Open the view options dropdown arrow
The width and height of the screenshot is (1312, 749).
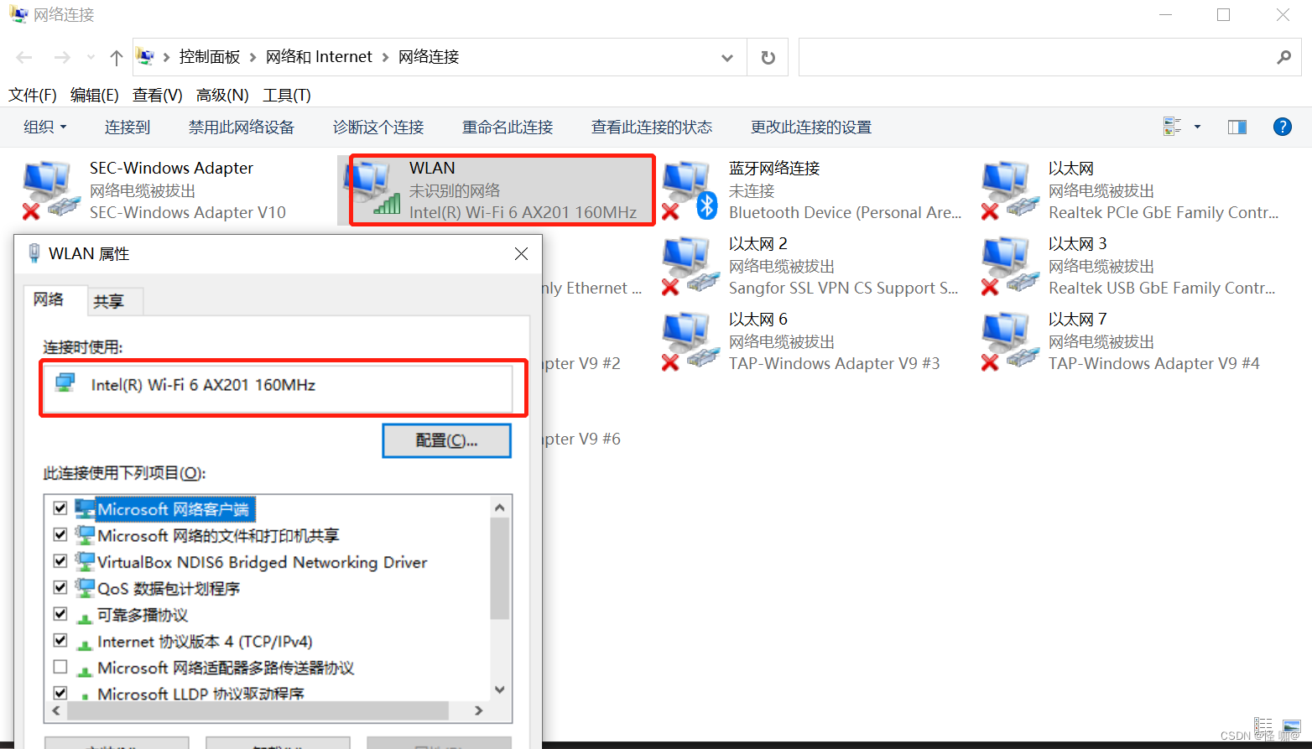pos(1197,127)
